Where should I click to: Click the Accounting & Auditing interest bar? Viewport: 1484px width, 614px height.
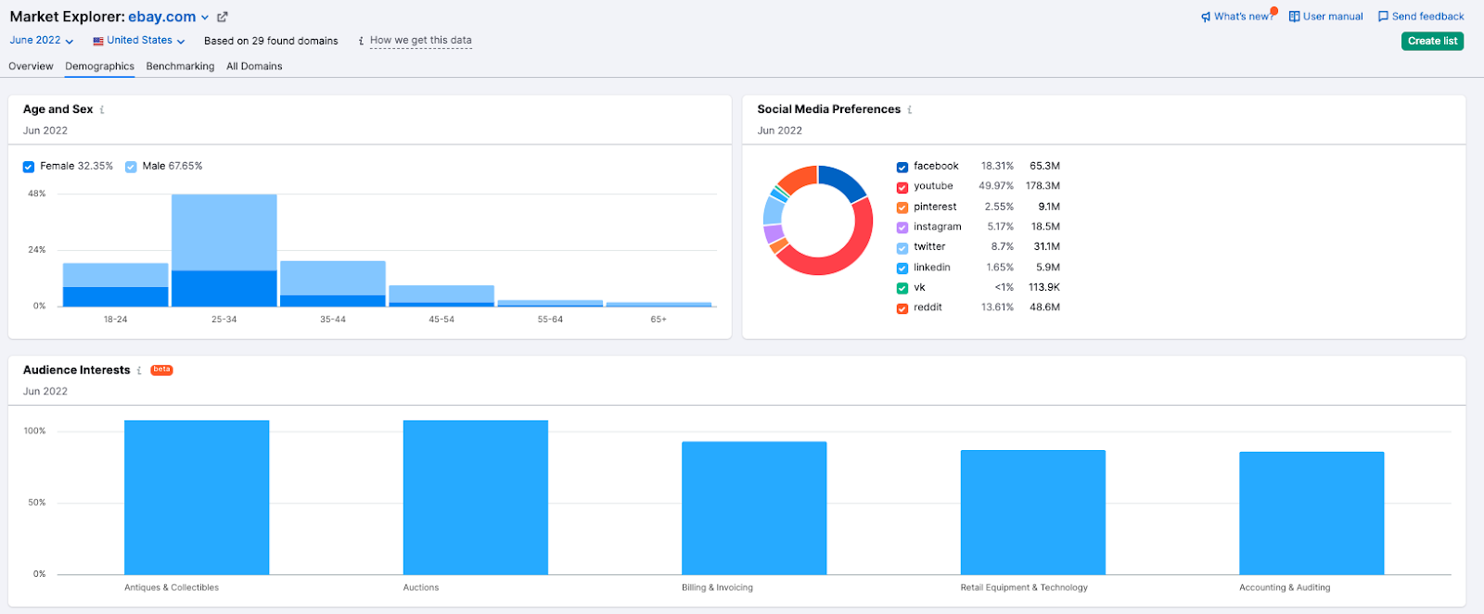[1311, 513]
